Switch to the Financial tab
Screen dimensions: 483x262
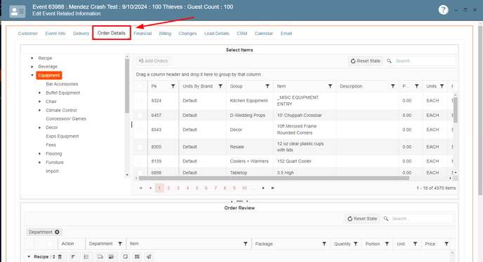click(x=143, y=34)
